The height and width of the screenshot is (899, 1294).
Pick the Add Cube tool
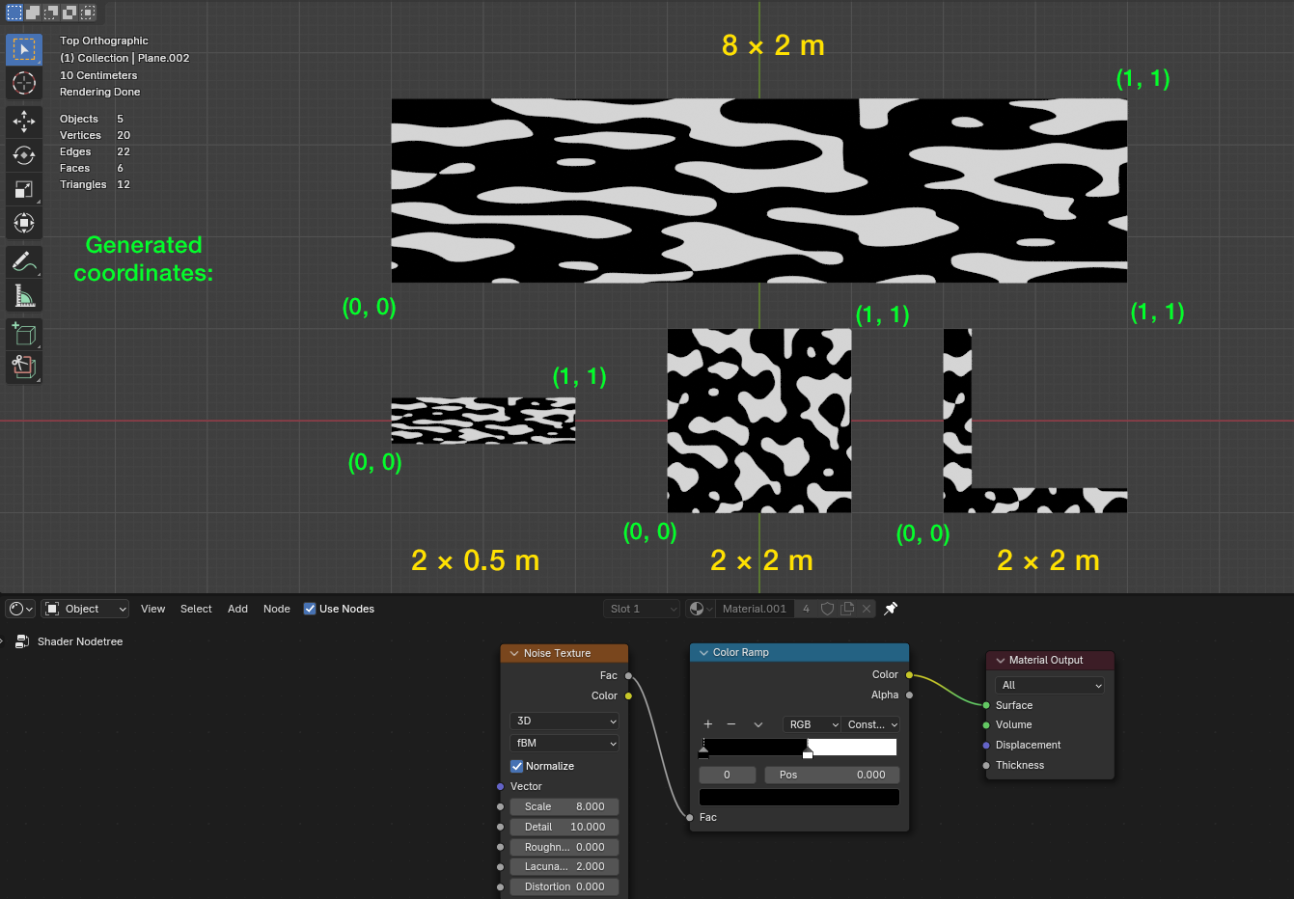pos(24,334)
